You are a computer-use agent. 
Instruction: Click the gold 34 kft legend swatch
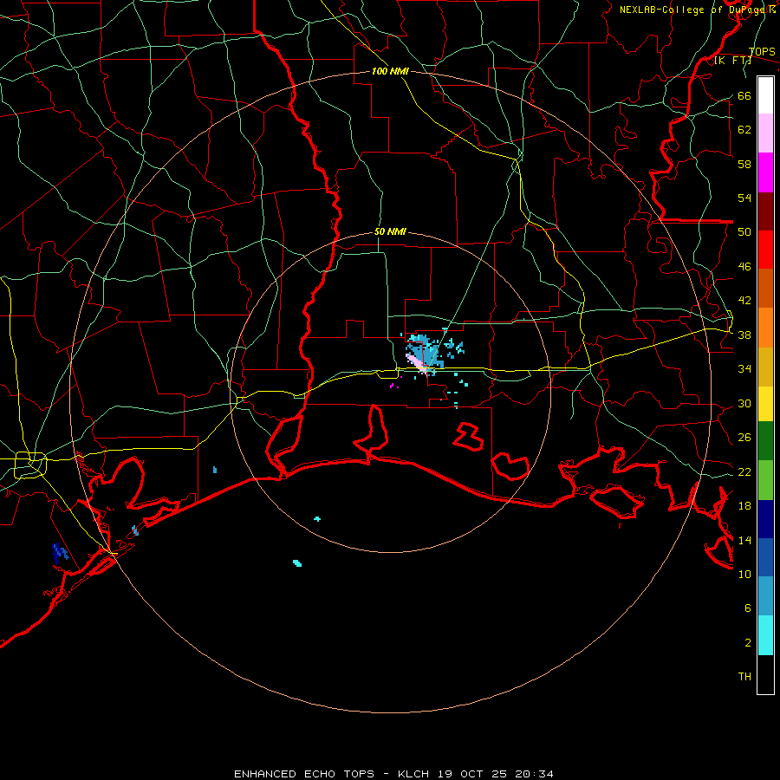point(765,367)
